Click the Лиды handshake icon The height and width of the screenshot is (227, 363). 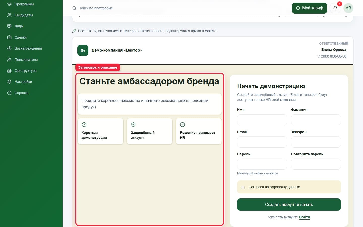click(9, 26)
